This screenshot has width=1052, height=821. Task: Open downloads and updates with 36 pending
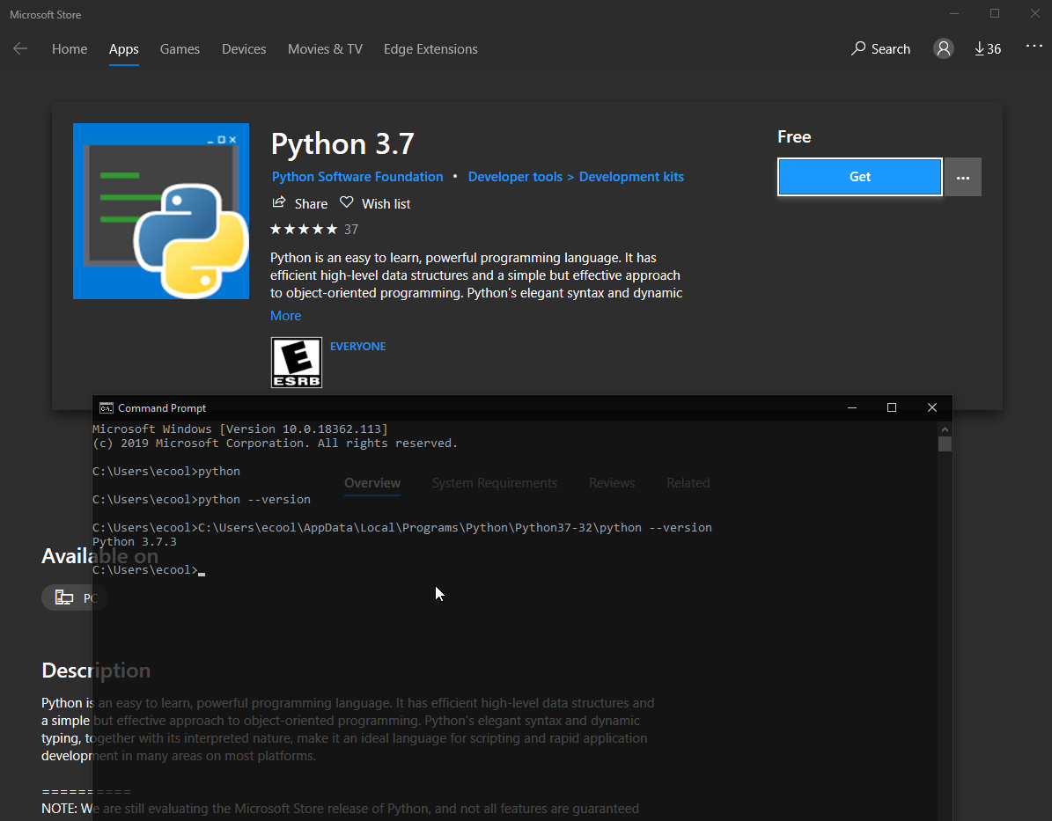(988, 49)
